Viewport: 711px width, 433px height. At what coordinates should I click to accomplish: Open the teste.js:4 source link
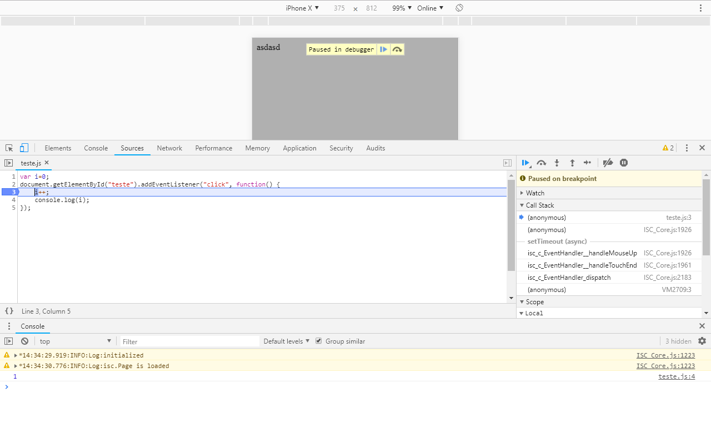point(676,376)
